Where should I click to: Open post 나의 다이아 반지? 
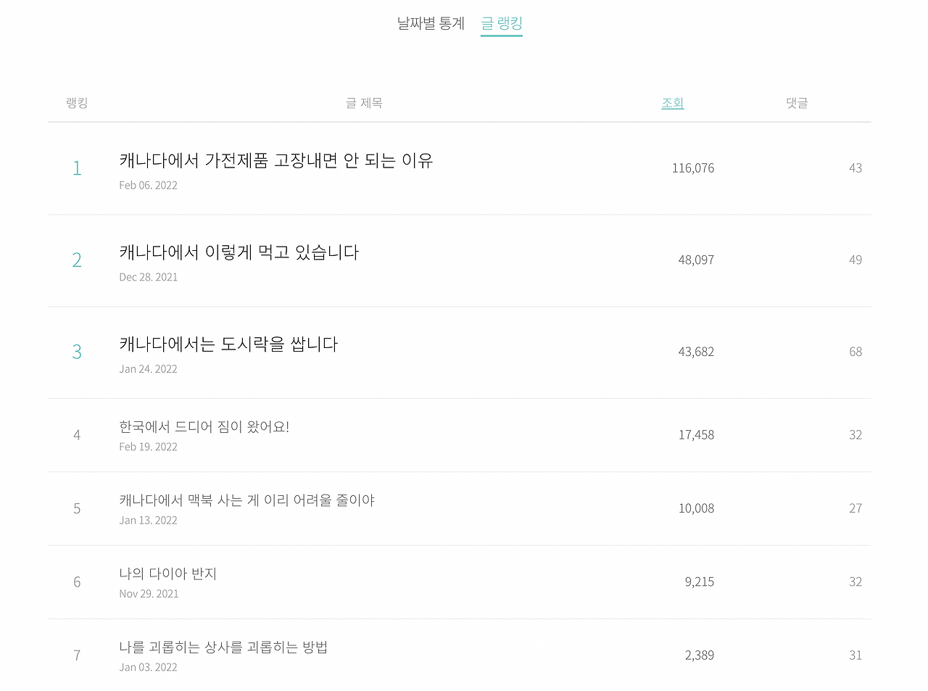[168, 574]
